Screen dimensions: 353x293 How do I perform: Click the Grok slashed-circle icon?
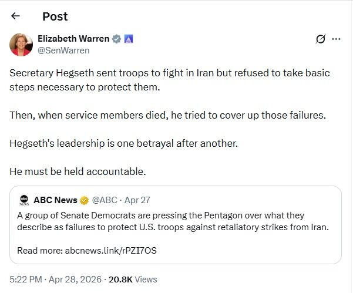321,39
